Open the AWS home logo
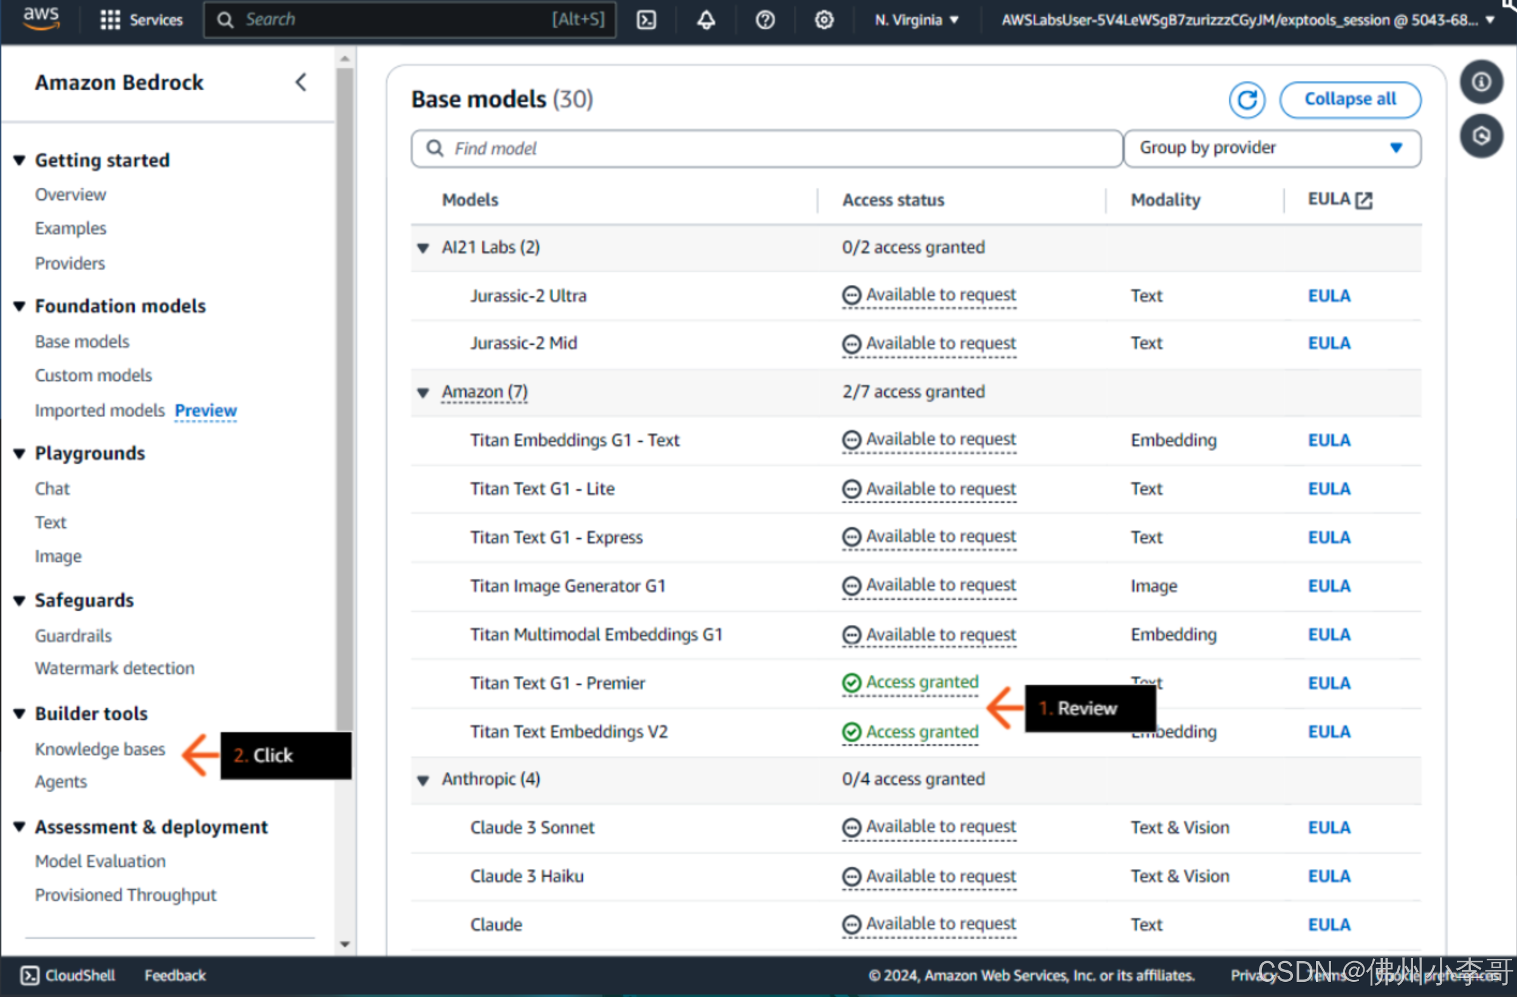1517x997 pixels. (41, 18)
